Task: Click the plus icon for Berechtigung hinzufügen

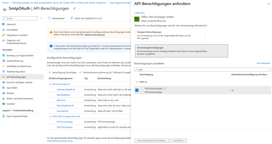Action: coord(49,72)
